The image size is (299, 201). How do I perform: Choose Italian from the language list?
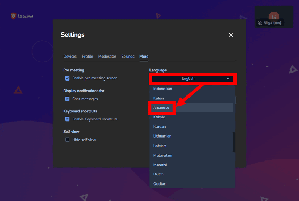coord(191,98)
